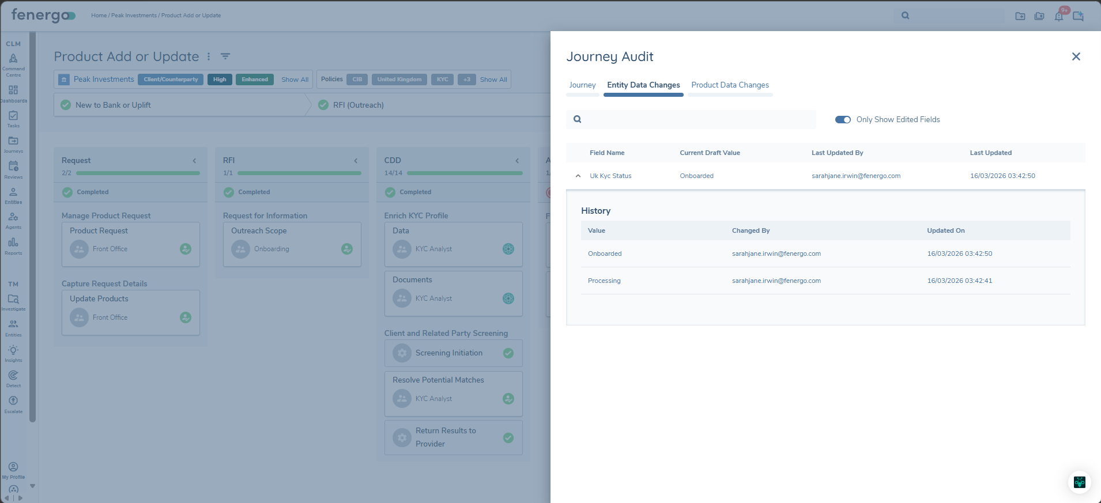Click the CDD stage progress bar
Screen dimensions: 1101x503
point(465,173)
